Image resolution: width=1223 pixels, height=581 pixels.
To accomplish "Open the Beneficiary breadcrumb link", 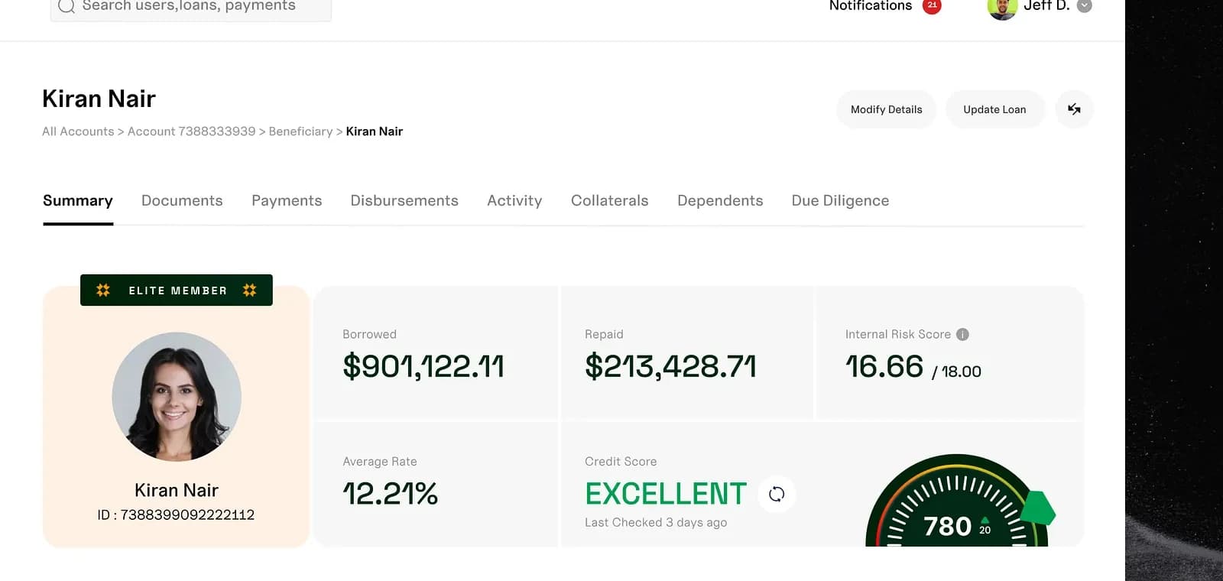I will click(x=300, y=131).
